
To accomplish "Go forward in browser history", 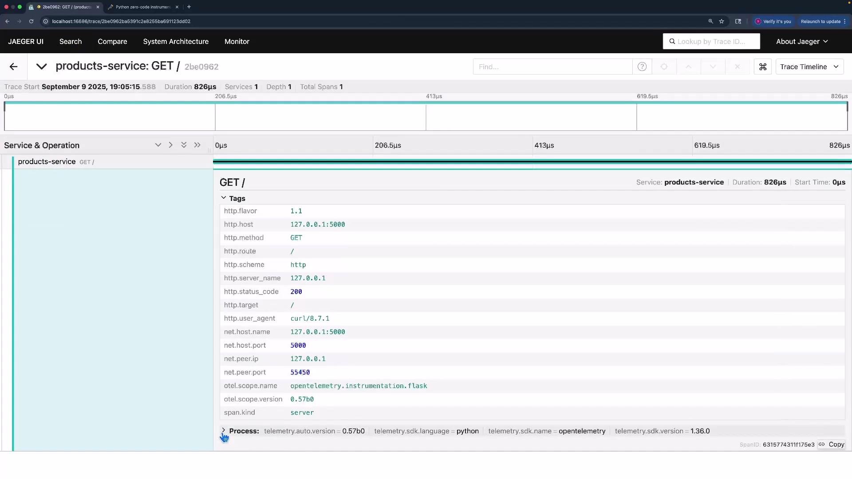I will [19, 21].
